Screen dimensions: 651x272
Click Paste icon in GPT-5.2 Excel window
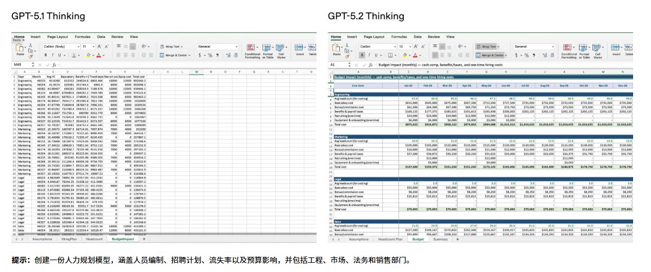point(337,48)
